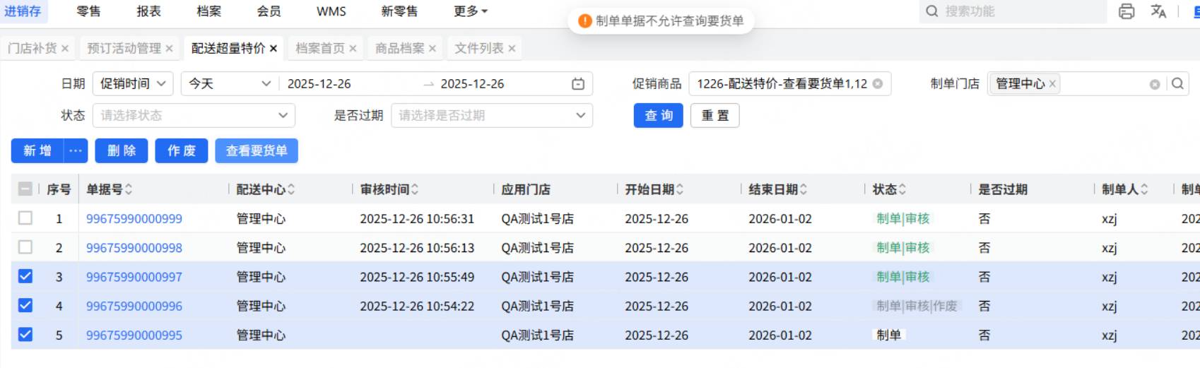Sort the table by 单据号 column
This screenshot has width=1200, height=368.
point(129,189)
